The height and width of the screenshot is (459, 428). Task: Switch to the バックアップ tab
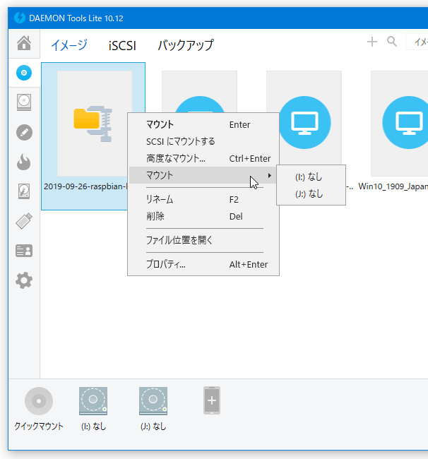[186, 45]
